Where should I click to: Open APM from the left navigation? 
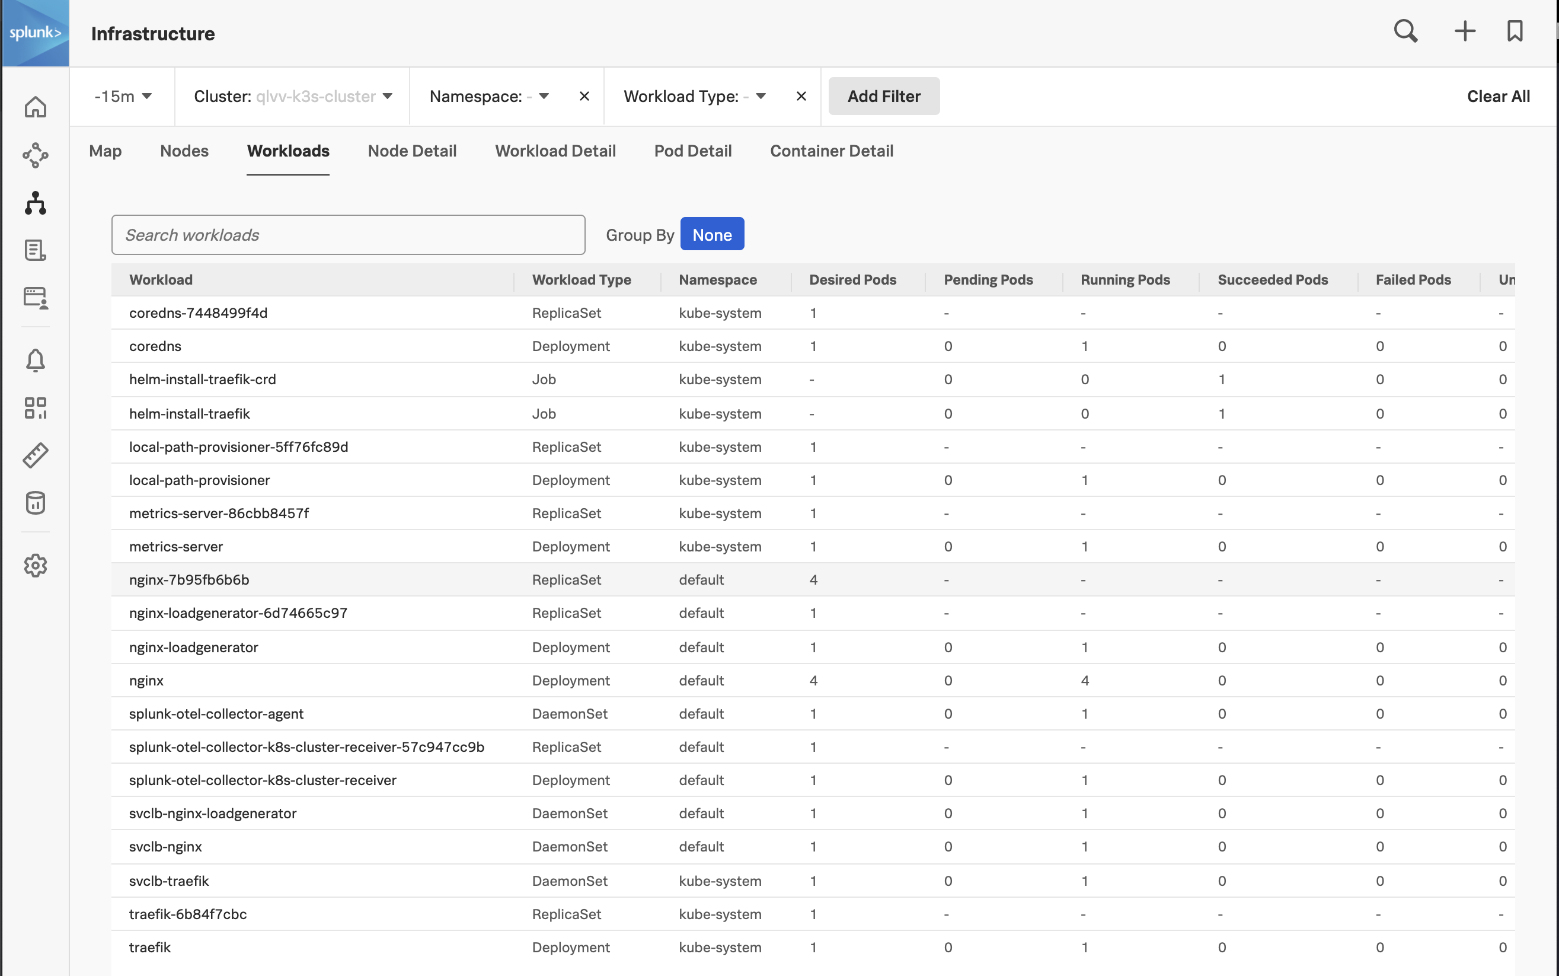(36, 155)
